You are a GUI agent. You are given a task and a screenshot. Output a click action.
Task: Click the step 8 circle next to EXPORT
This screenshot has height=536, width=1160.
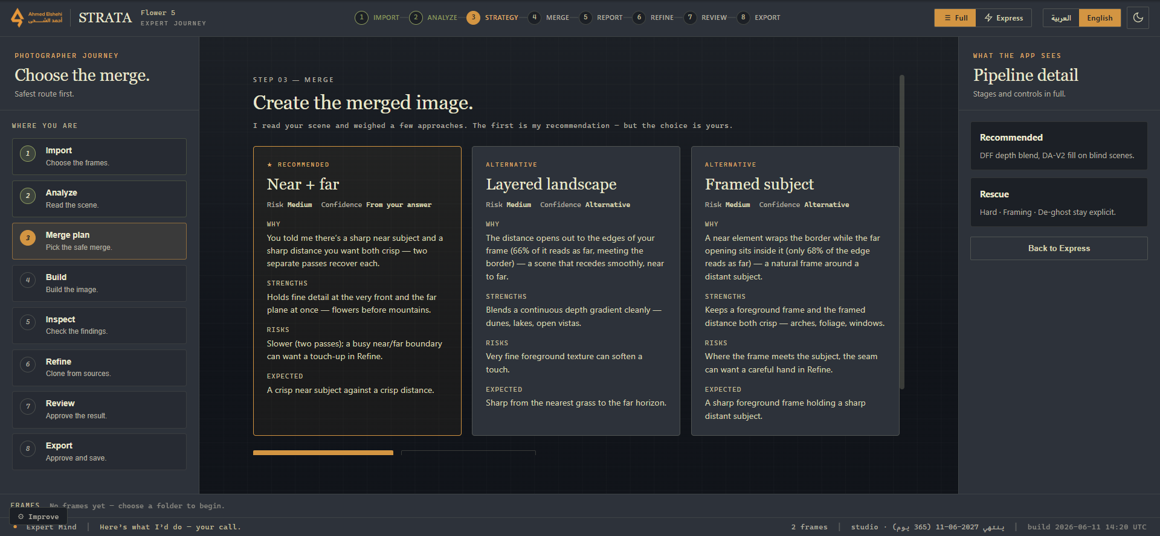pyautogui.click(x=743, y=18)
